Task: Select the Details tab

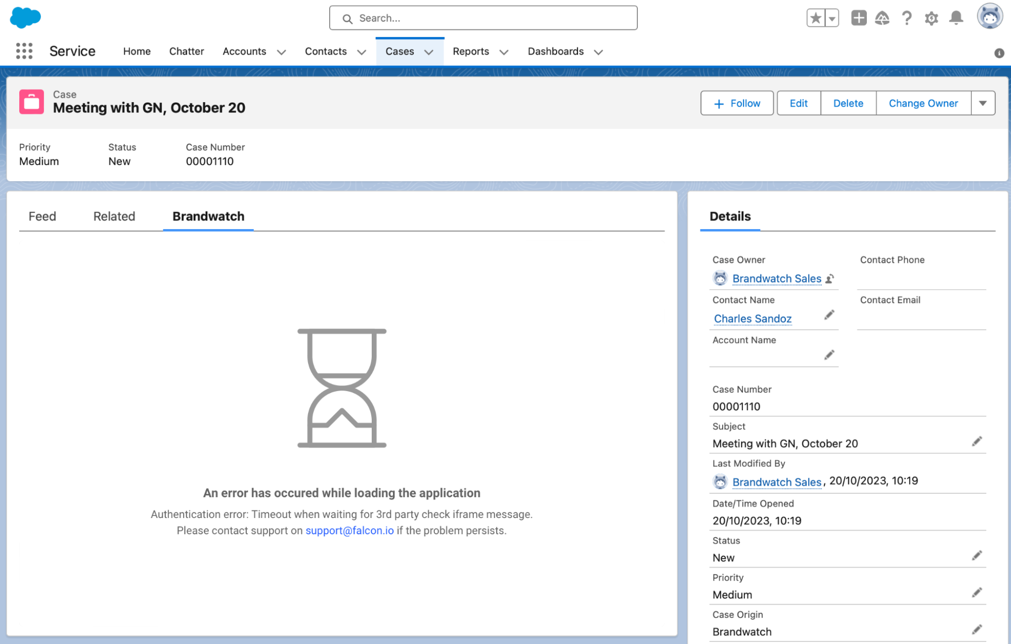Action: point(730,217)
